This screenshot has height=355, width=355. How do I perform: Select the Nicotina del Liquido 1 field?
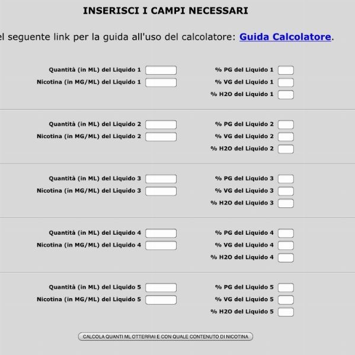pyautogui.click(x=161, y=82)
